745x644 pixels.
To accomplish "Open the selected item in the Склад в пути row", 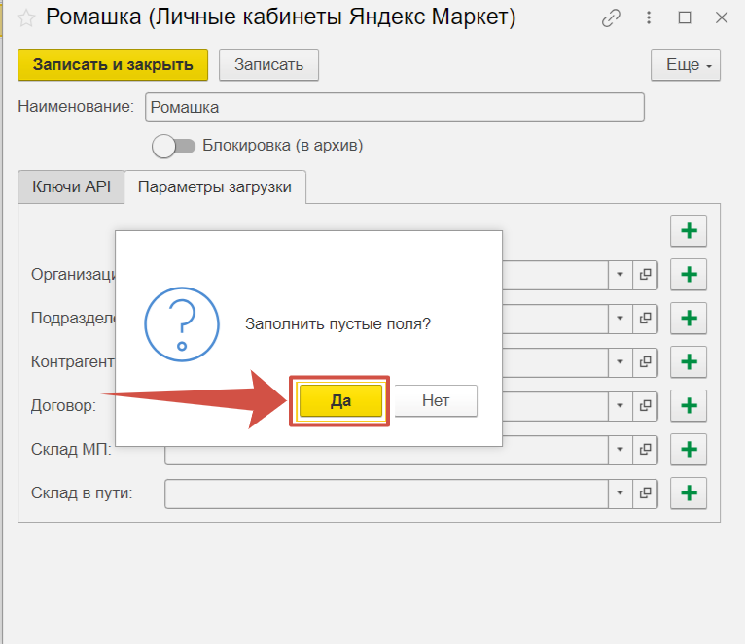I will pos(645,493).
